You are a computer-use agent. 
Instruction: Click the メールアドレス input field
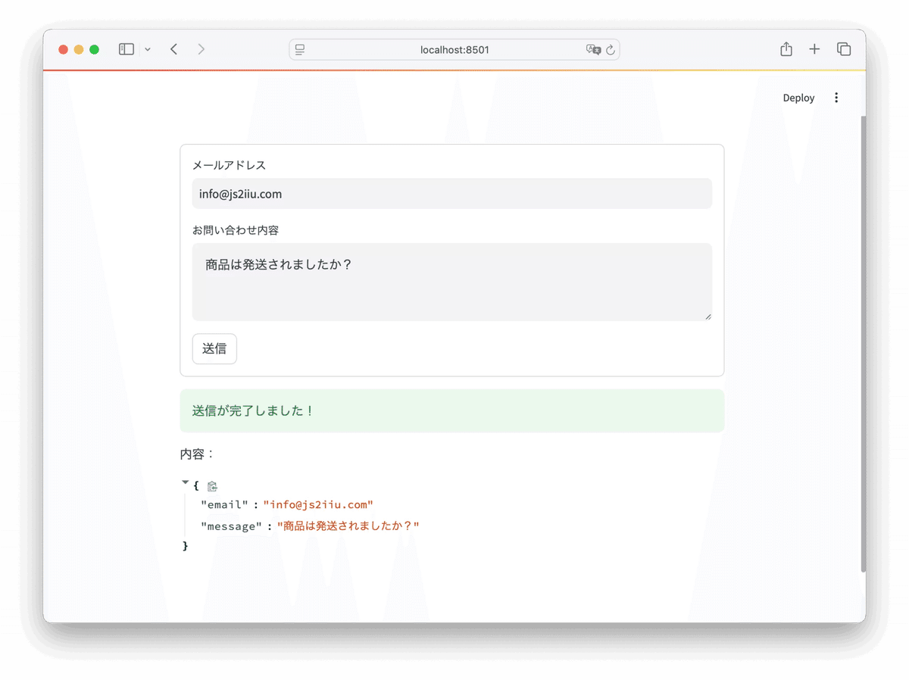coord(451,194)
